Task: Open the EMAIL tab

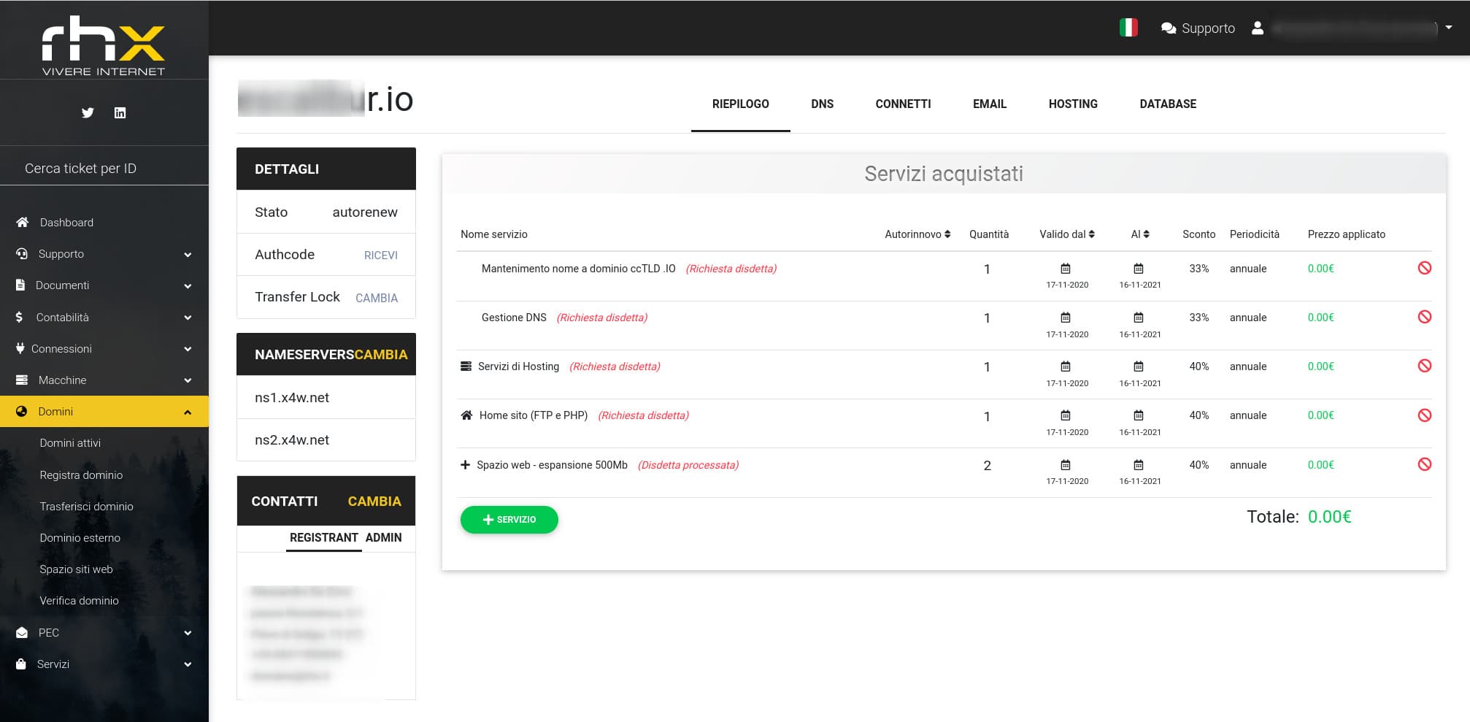Action: pyautogui.click(x=989, y=104)
